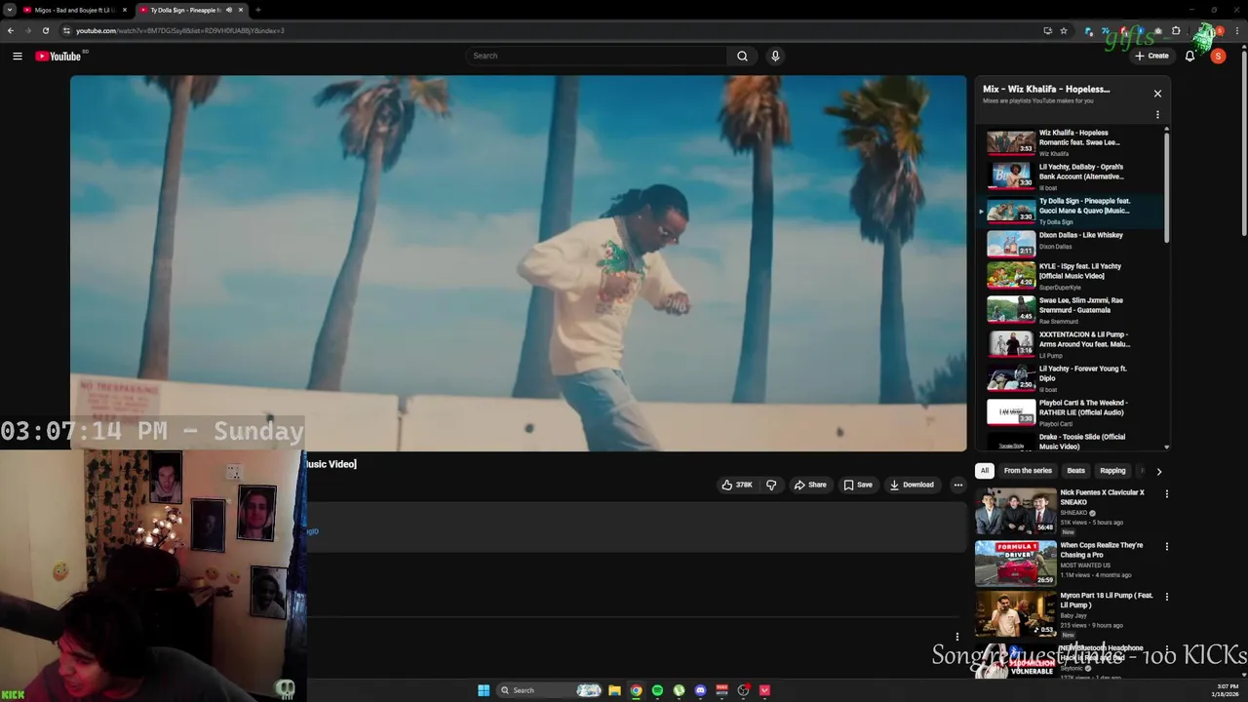1248x702 pixels.
Task: Bookmark this page with the star
Action: point(1064,30)
